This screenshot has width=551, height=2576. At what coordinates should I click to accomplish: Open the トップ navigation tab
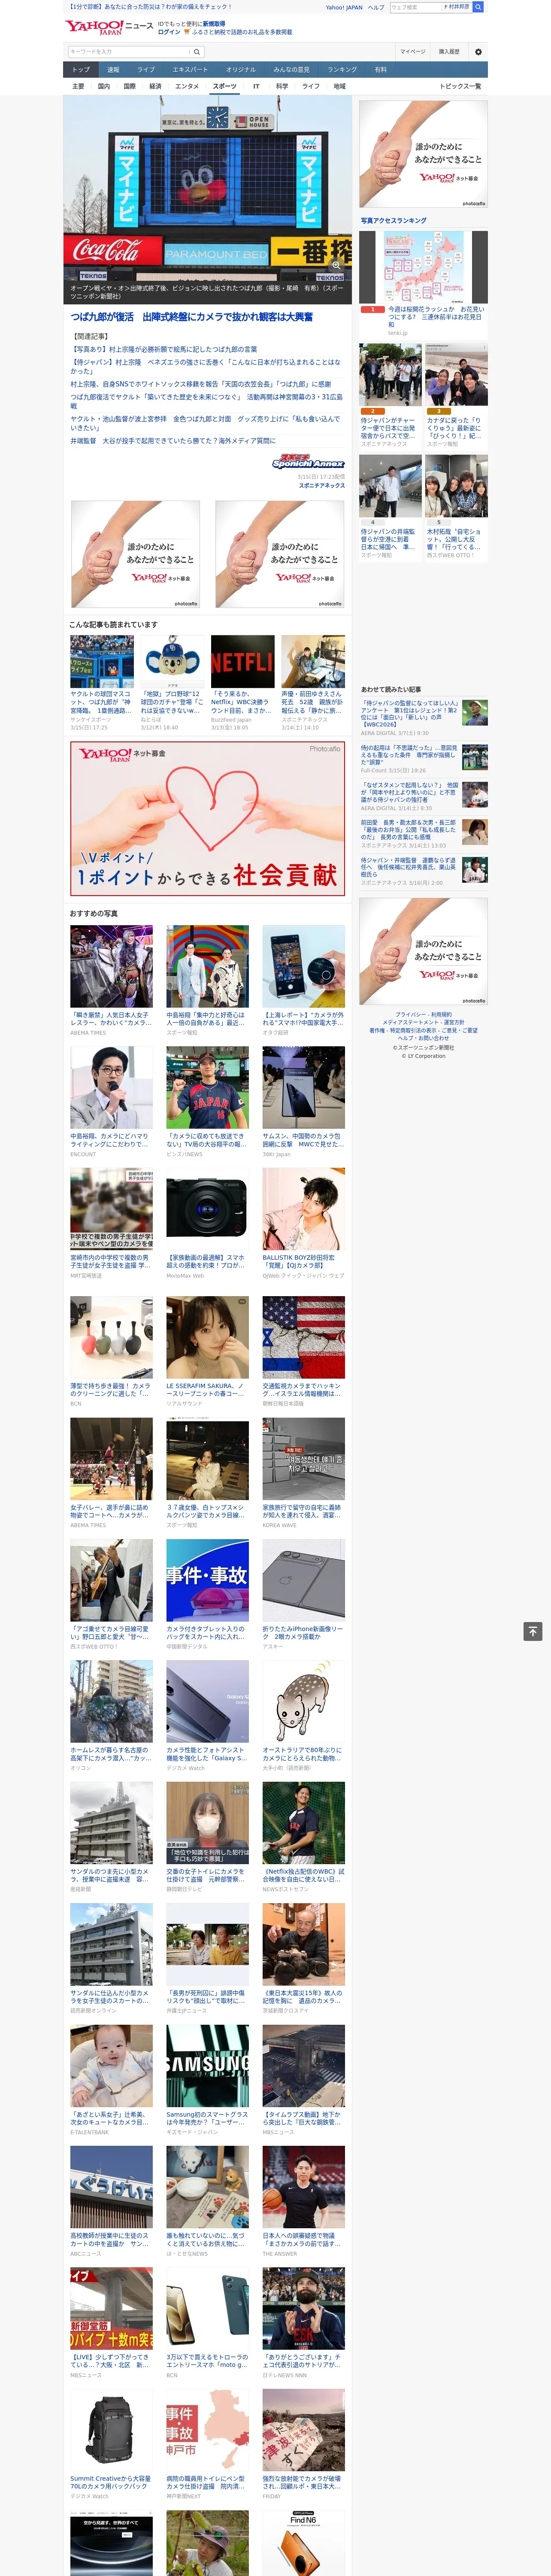[81, 70]
